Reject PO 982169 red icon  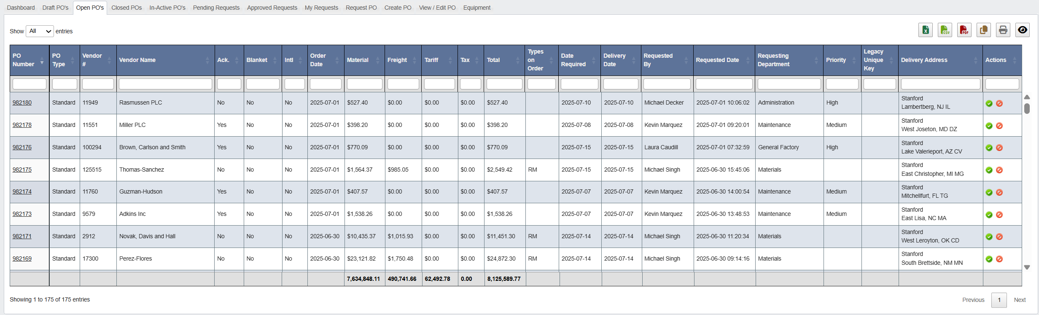click(999, 259)
